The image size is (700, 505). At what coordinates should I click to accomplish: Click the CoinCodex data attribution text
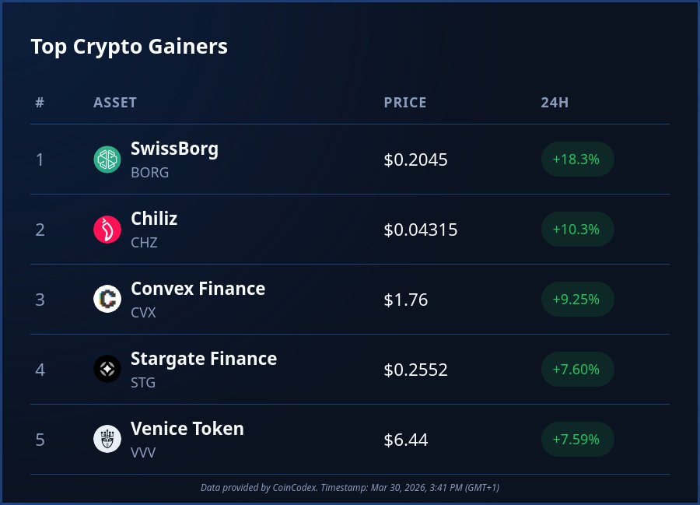[349, 487]
